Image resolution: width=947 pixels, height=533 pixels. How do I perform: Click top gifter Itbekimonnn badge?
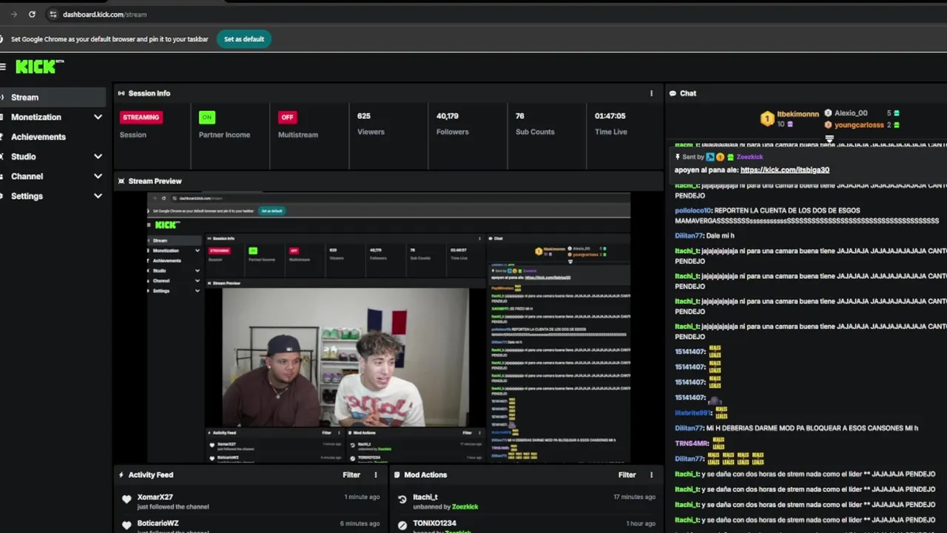point(767,118)
